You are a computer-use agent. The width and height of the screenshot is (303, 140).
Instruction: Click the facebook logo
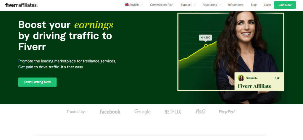coord(110,112)
